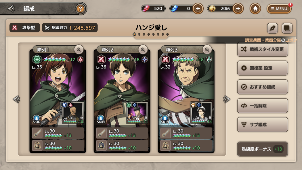Image resolution: width=302 pixels, height=170 pixels.
Task: Edit team name with pencil icon
Action: click(272, 28)
